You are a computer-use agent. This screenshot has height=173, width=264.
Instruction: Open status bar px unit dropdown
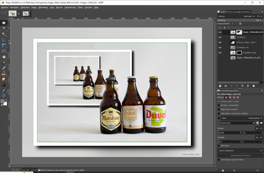(25, 170)
